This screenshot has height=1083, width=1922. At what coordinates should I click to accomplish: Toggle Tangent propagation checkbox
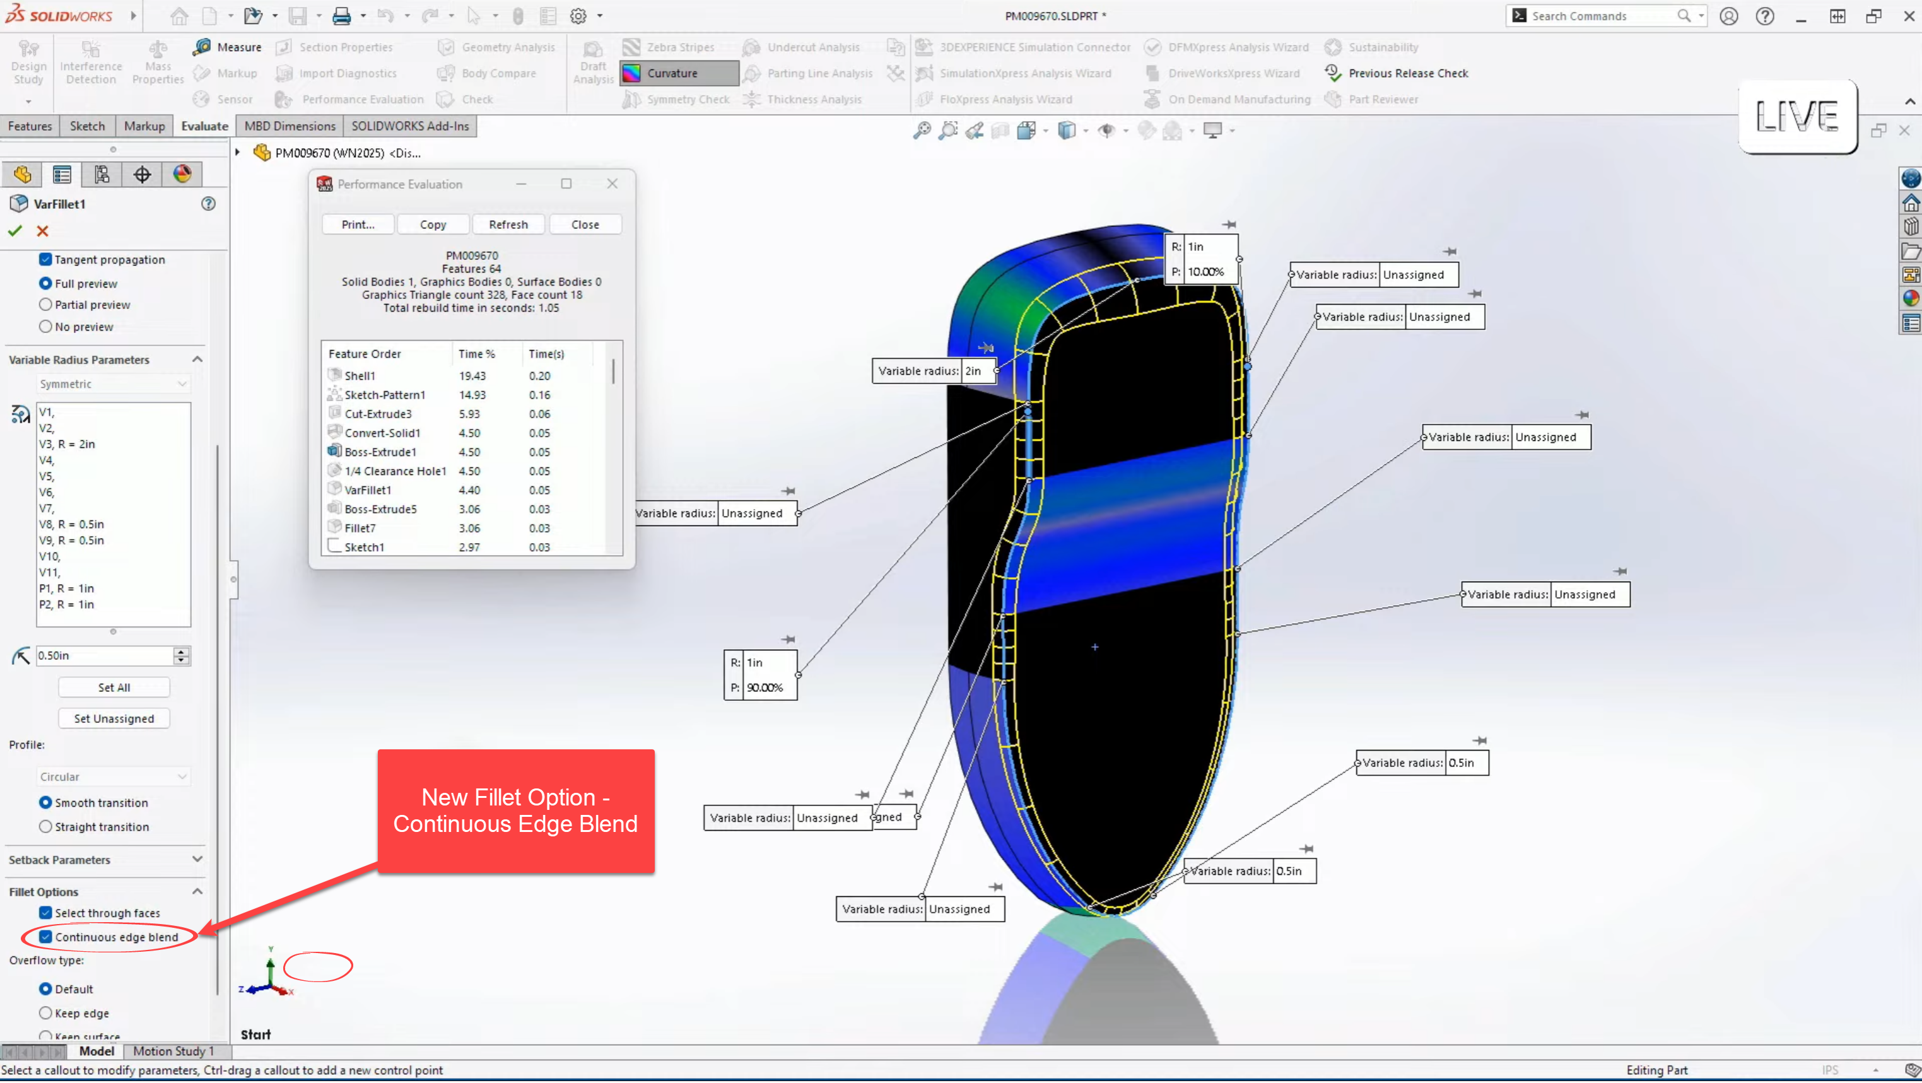pyautogui.click(x=45, y=260)
